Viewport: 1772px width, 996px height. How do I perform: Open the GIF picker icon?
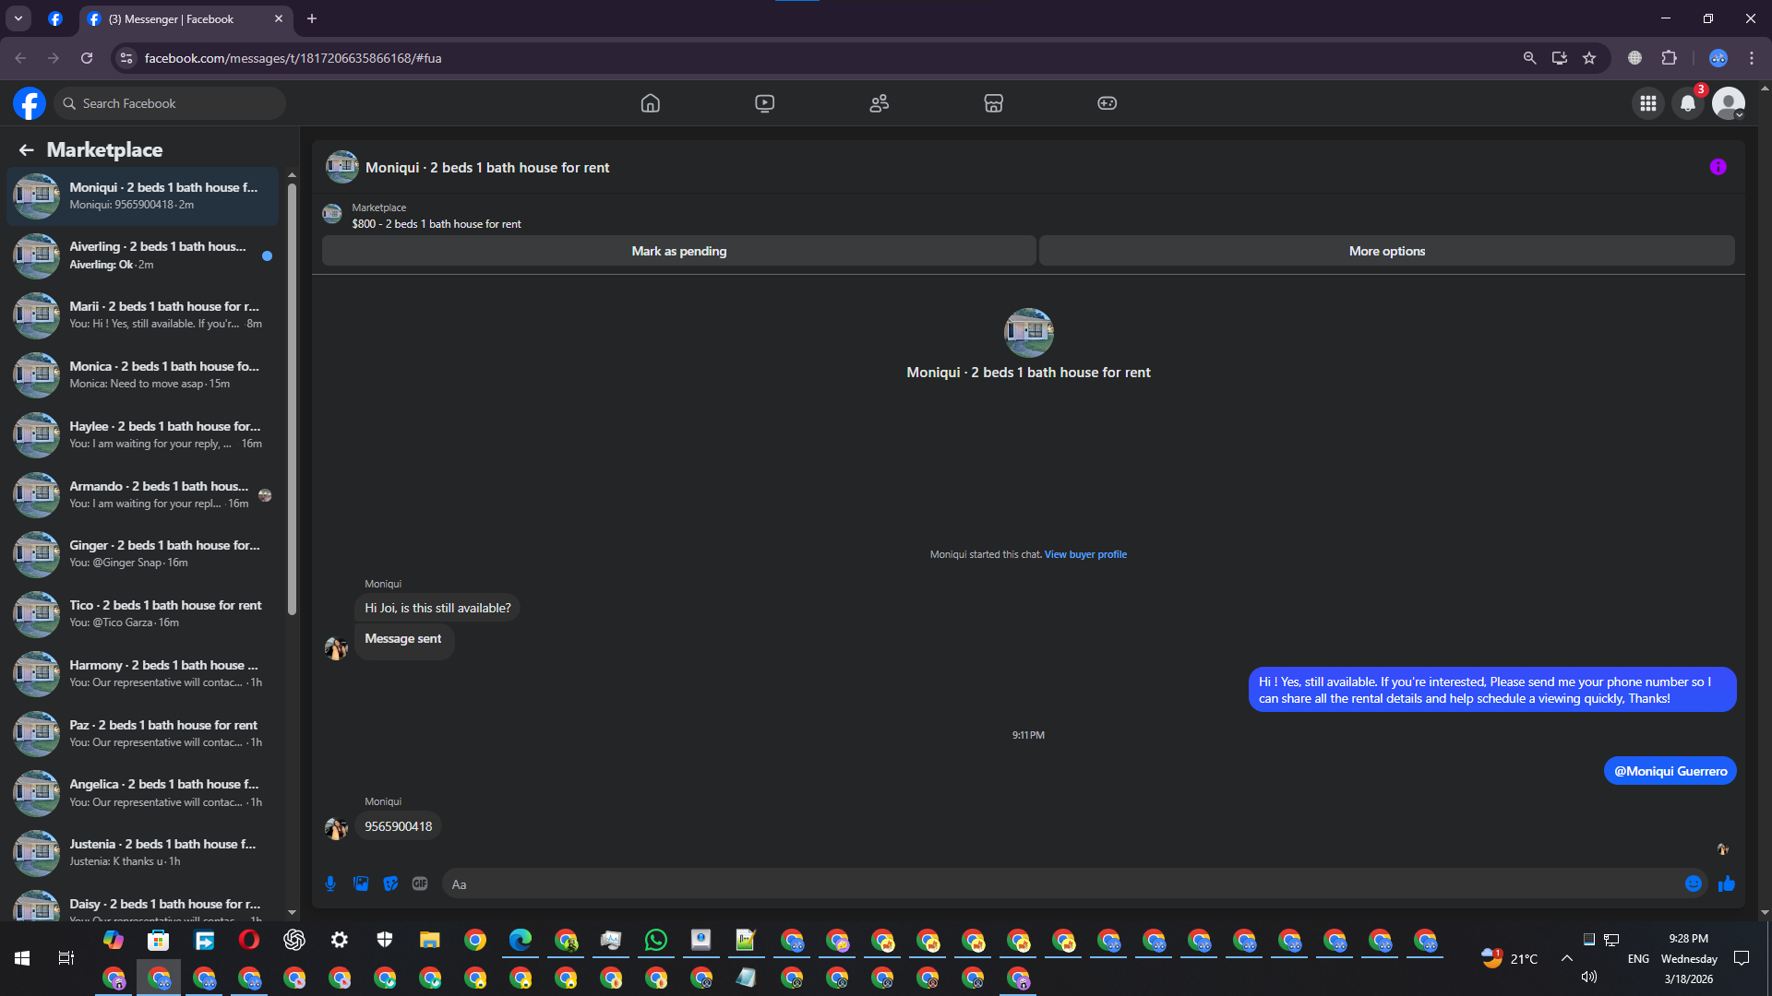[x=420, y=883]
